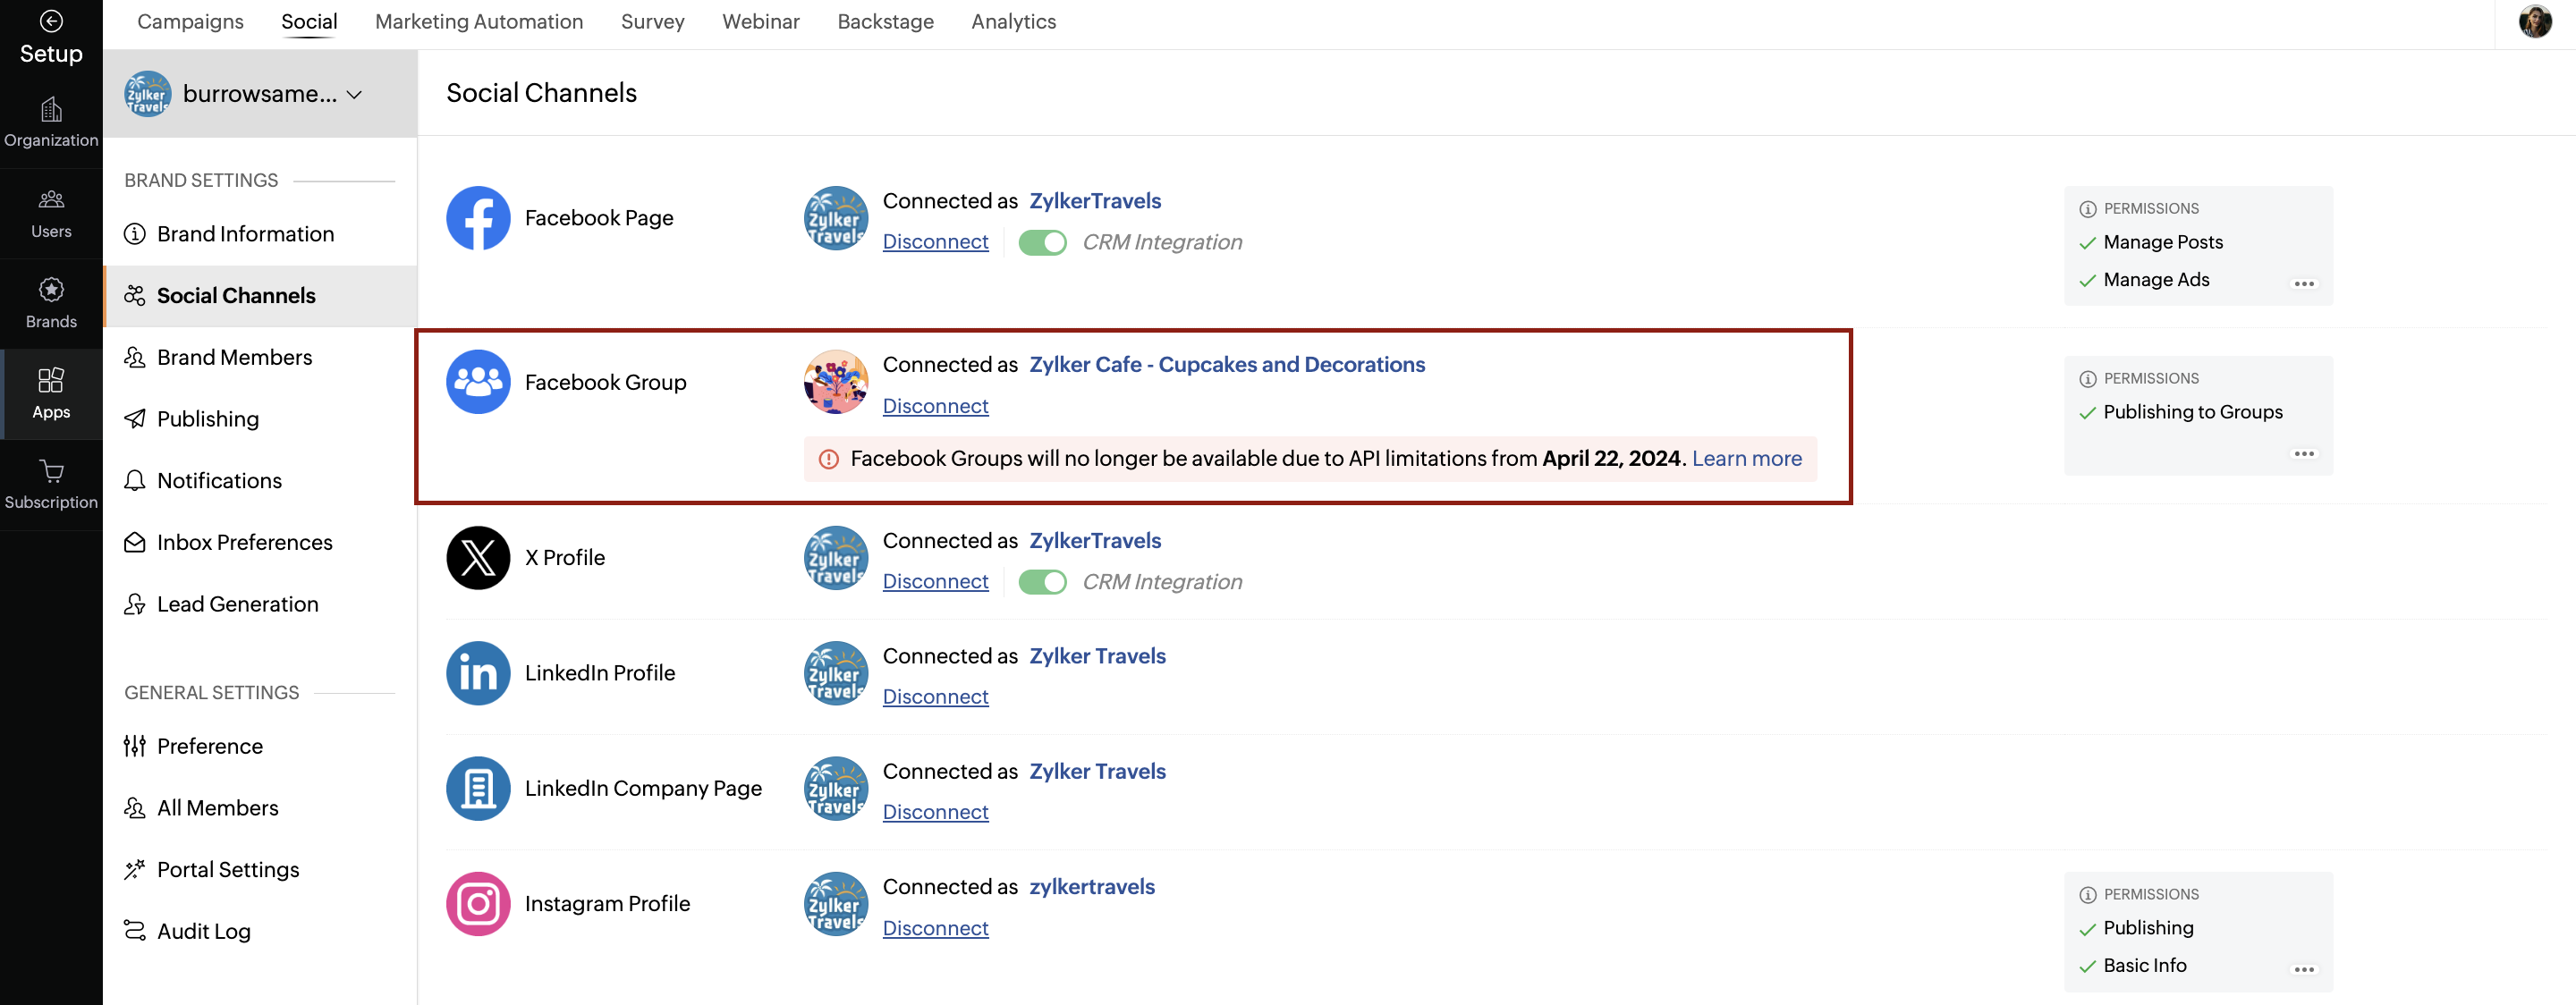2576x1005 pixels.
Task: Toggle CRM Integration for X Profile
Action: [x=1042, y=582]
